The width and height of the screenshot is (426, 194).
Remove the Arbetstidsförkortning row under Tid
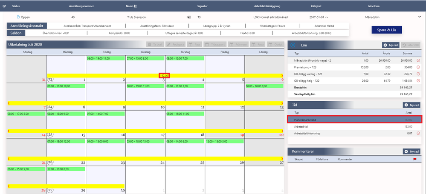point(418,133)
